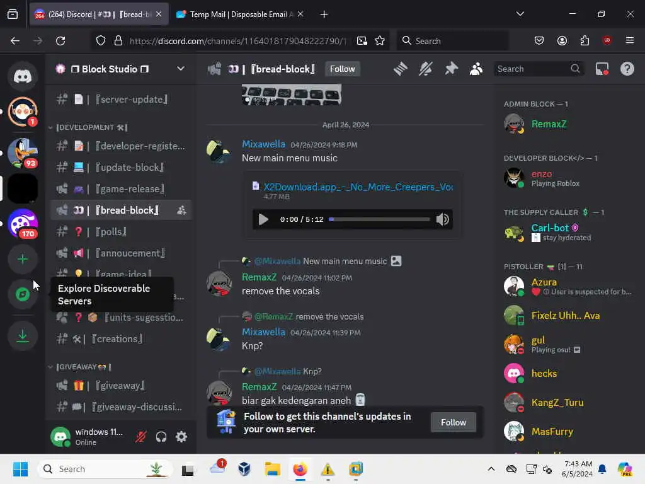The width and height of the screenshot is (645, 484).
Task: Click the browser URL address bar
Action: (x=237, y=41)
